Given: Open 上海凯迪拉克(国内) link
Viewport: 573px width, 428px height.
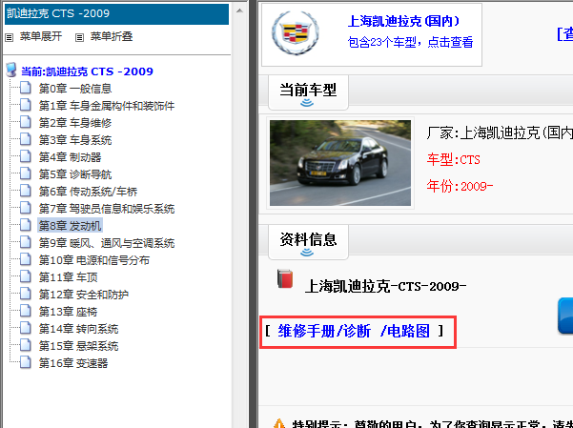Looking at the screenshot, I should point(403,21).
